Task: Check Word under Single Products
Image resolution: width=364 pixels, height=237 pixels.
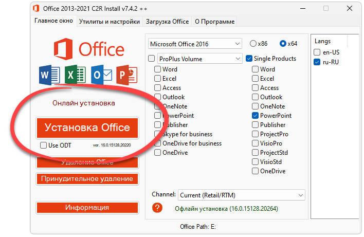Action: point(255,69)
